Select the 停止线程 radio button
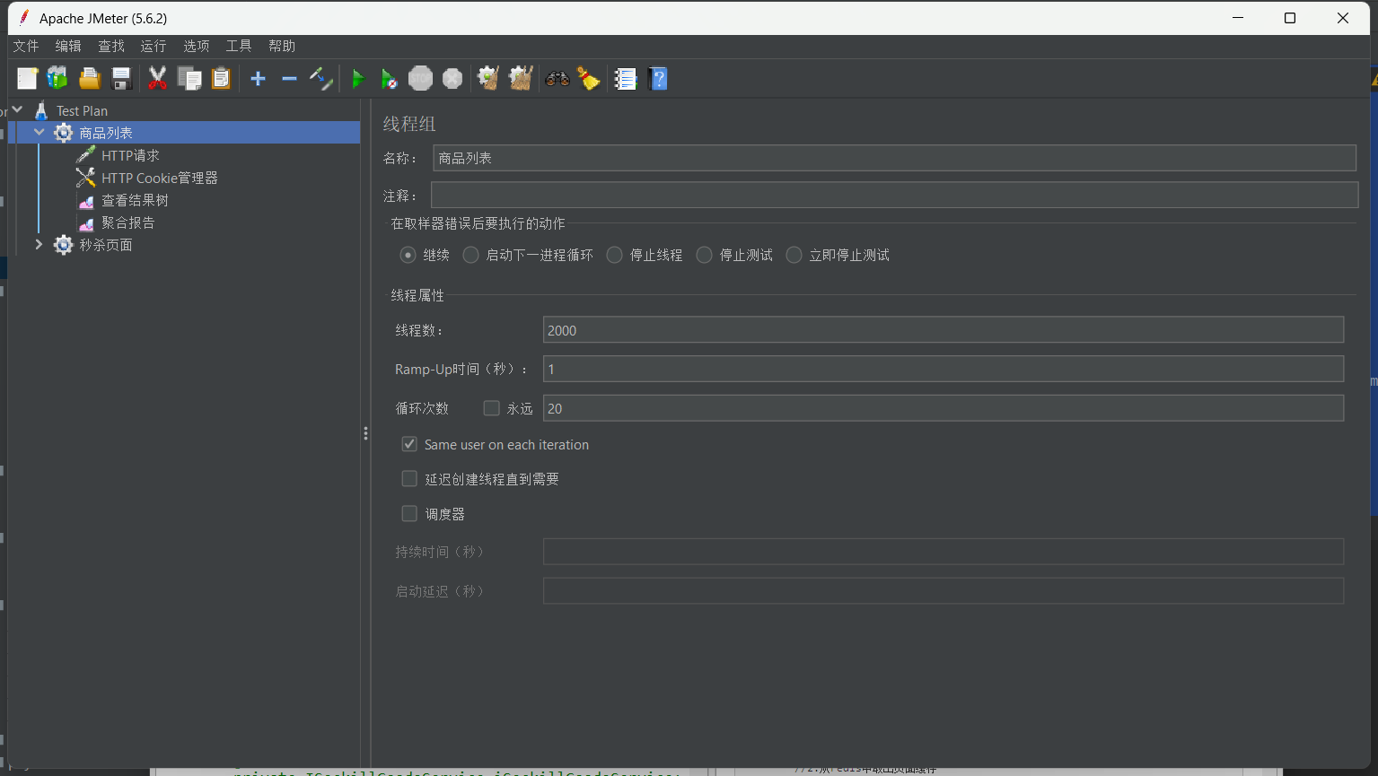Viewport: 1378px width, 776px height. click(x=614, y=255)
